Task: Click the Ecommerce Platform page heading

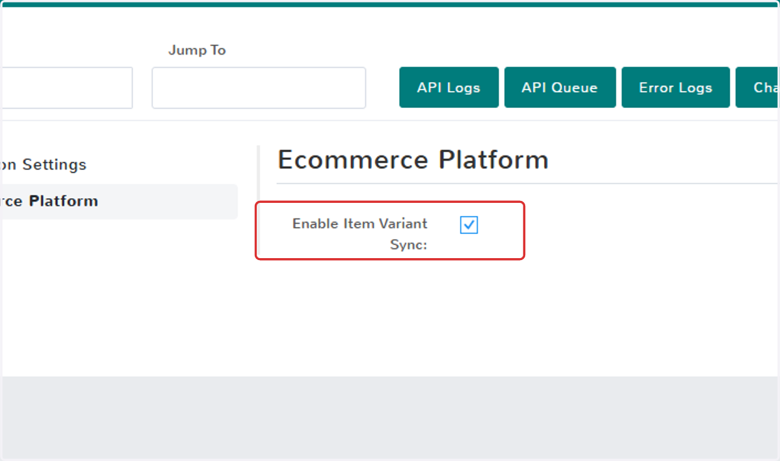Action: point(413,159)
